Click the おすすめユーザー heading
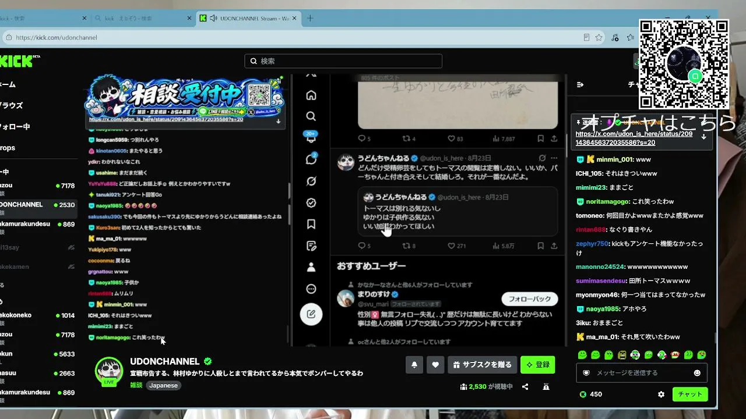This screenshot has width=746, height=419. [371, 266]
